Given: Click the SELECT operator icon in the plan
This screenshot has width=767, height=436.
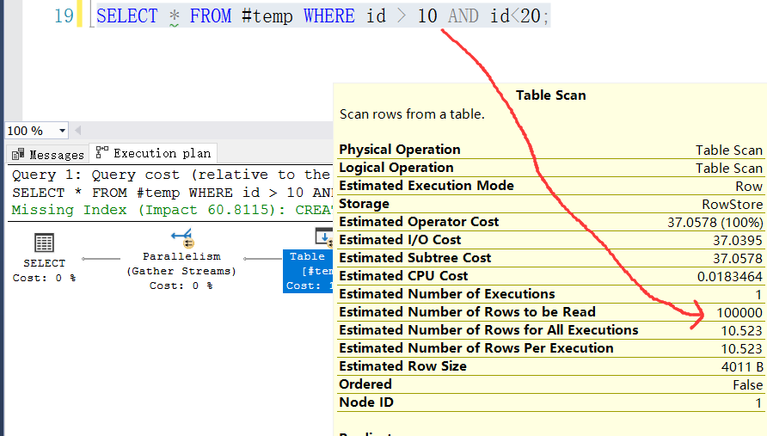Looking at the screenshot, I should pos(44,243).
